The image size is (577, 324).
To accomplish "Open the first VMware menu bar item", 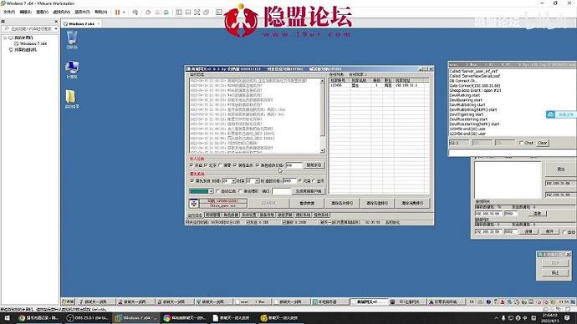I will tap(9, 13).
